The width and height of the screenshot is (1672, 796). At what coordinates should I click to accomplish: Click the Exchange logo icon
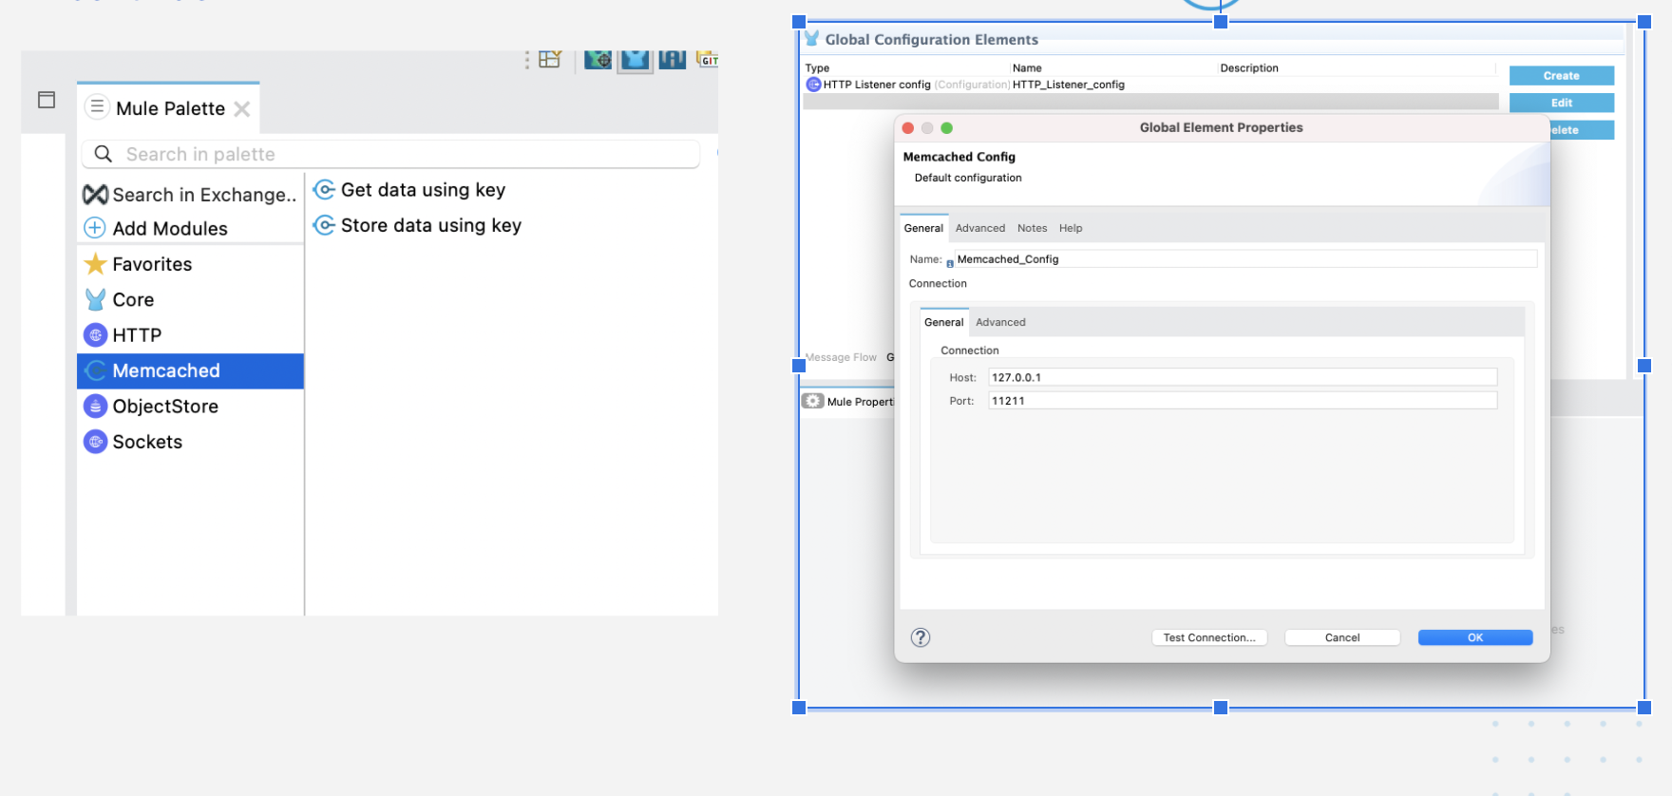click(x=95, y=195)
